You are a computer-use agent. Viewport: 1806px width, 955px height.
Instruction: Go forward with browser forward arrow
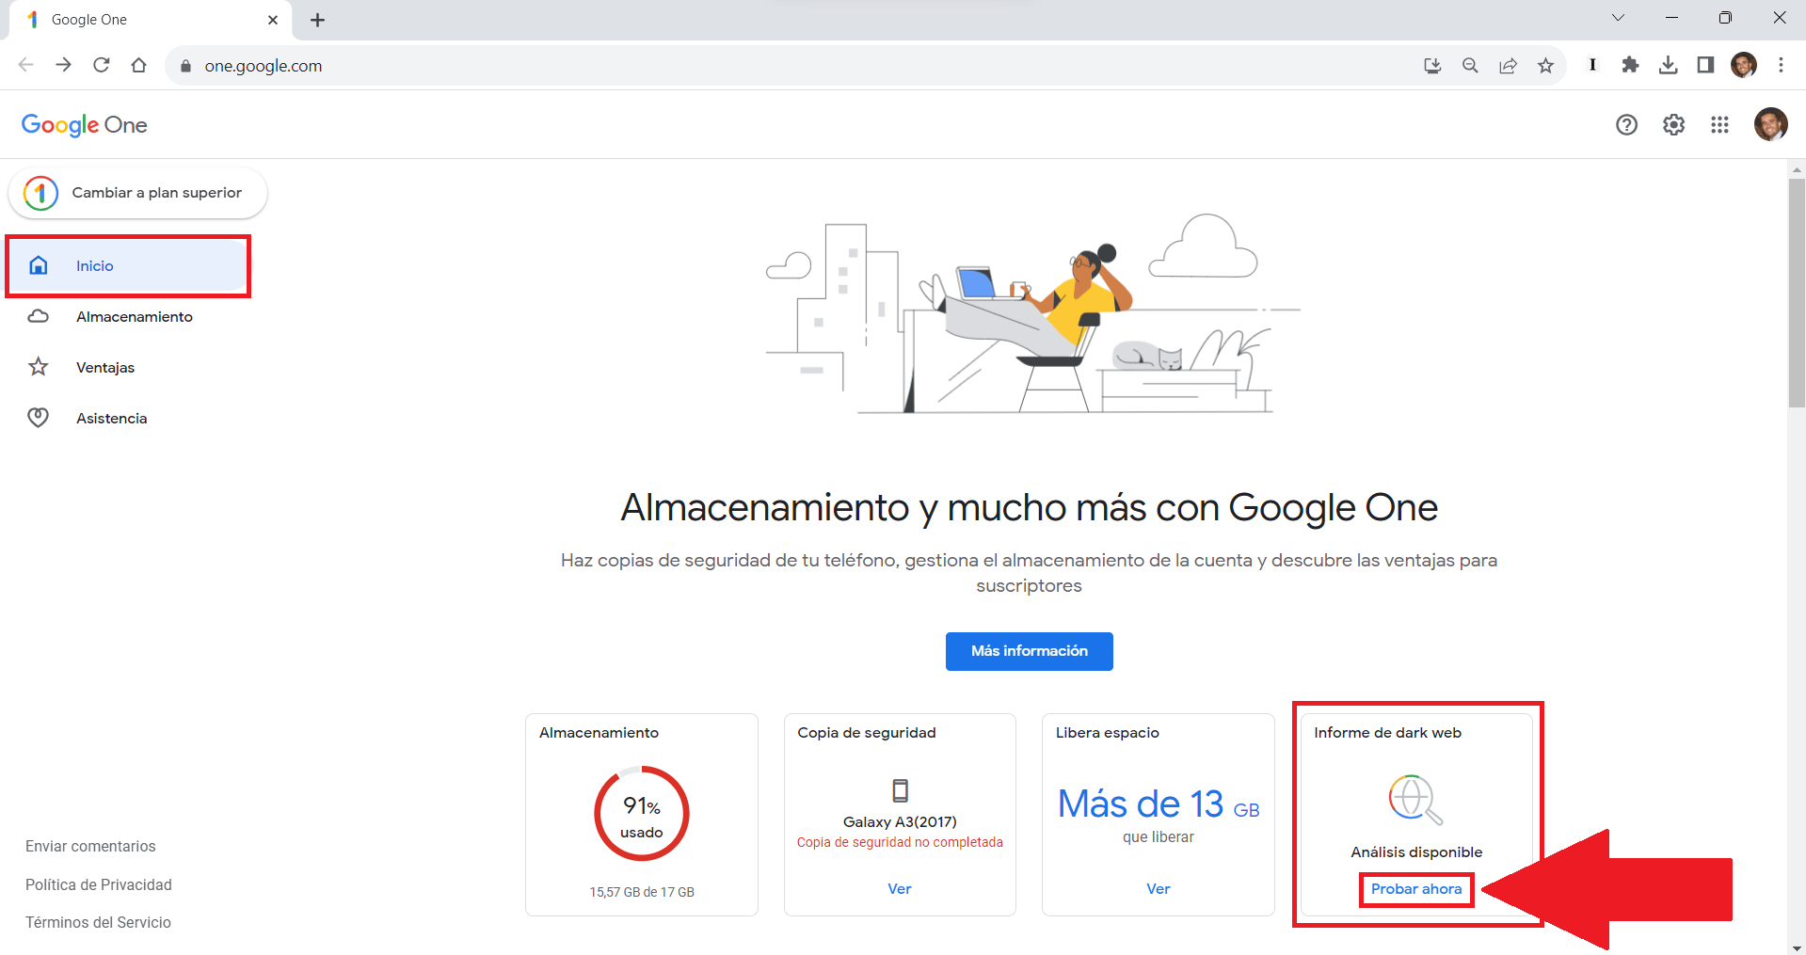[x=63, y=65]
